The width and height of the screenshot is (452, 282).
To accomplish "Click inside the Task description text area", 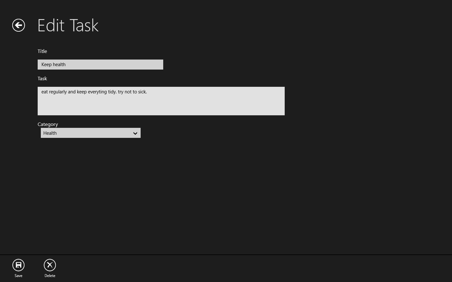I will (161, 101).
